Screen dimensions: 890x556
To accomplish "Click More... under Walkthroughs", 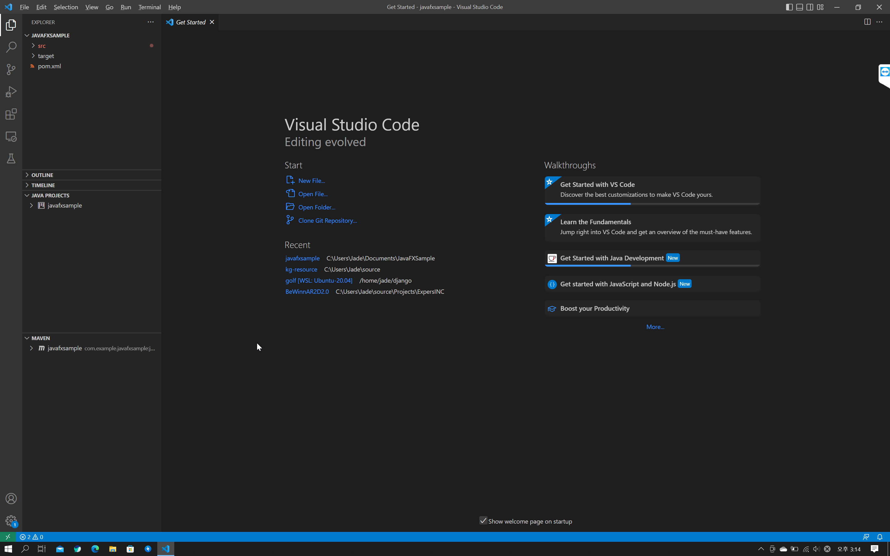I will tap(655, 326).
